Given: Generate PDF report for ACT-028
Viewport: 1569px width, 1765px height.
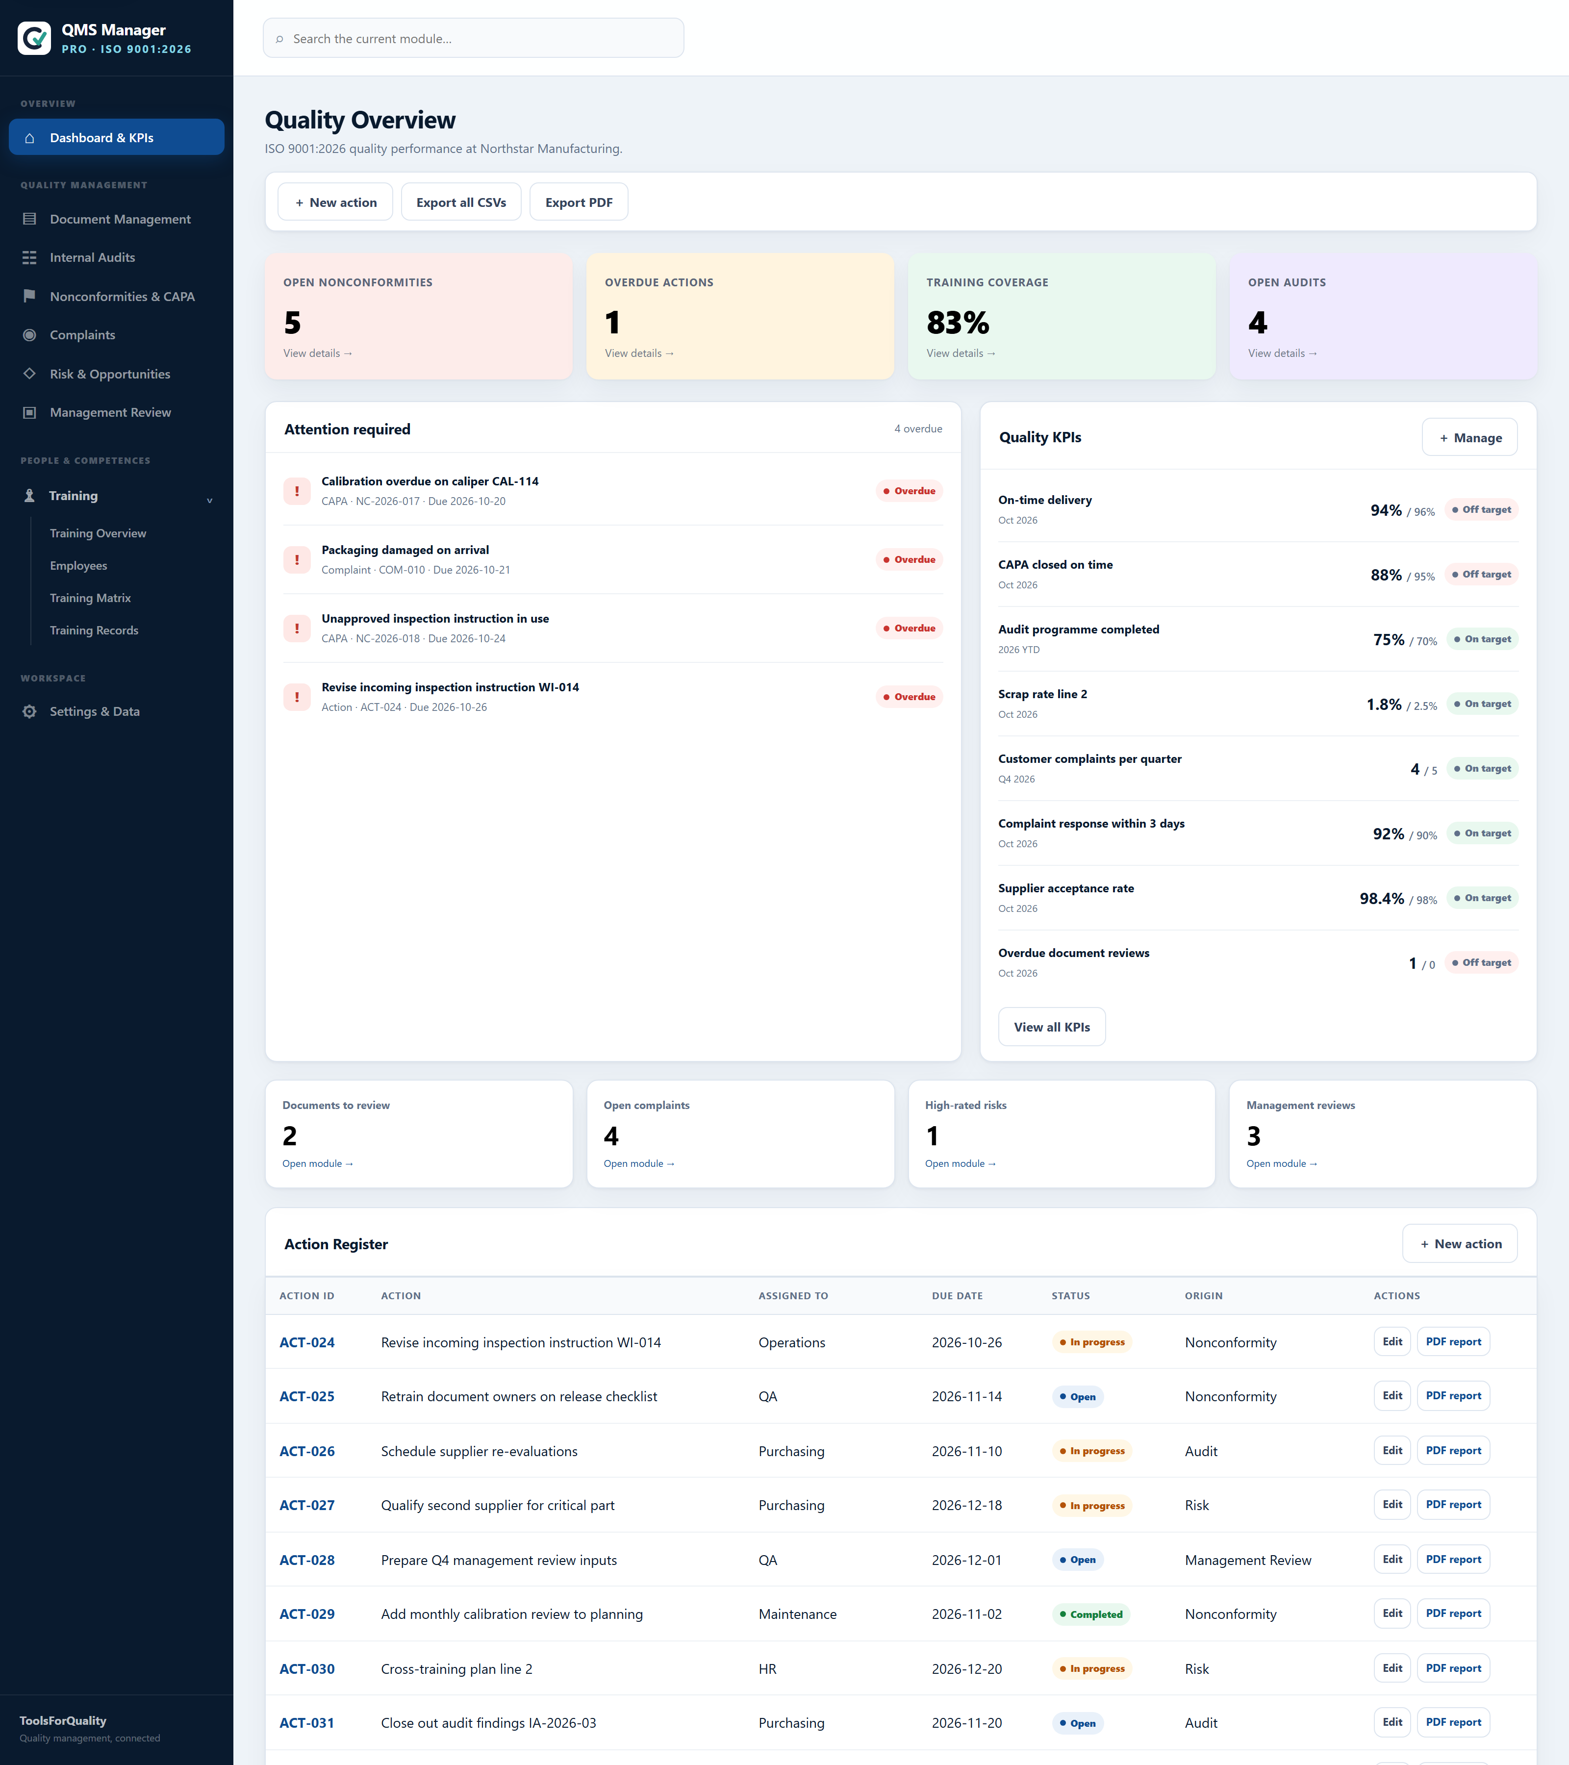Looking at the screenshot, I should tap(1453, 1560).
